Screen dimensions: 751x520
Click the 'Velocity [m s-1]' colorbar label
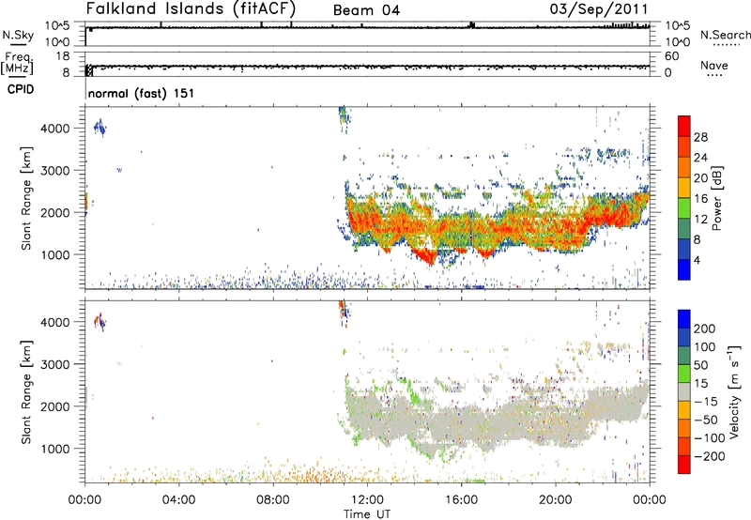pos(734,391)
